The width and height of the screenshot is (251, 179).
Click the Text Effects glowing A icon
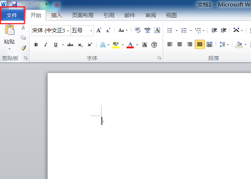click(x=103, y=45)
